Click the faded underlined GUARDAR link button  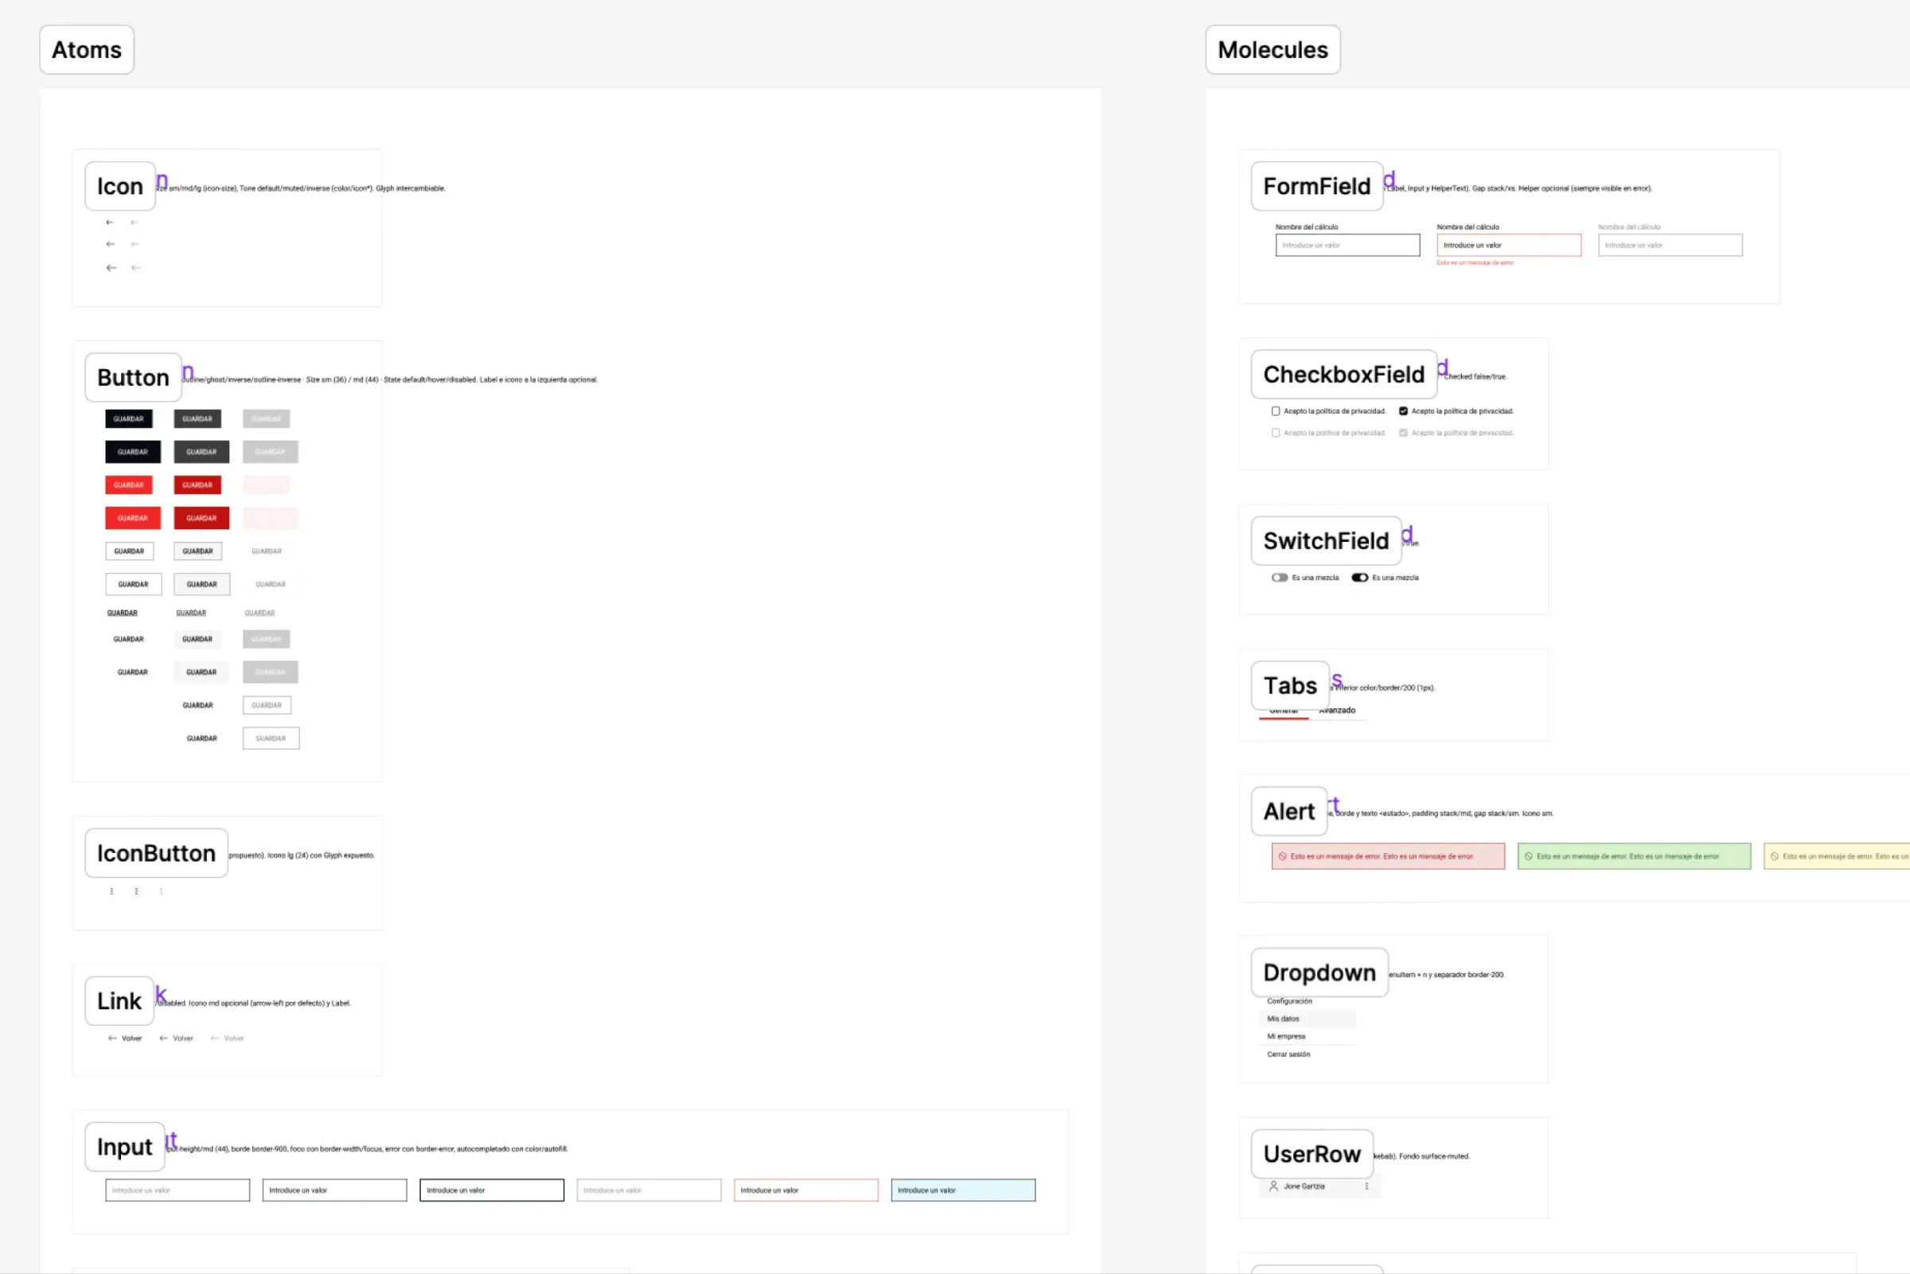(260, 614)
